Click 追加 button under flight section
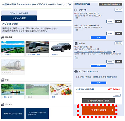Image resolution: width=125 pixels, height=121 pixels. [x=98, y=38]
